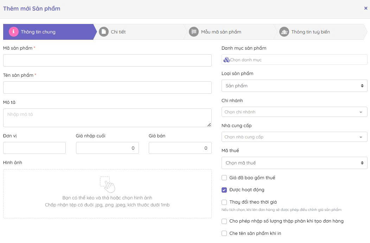Tick the Thay đổi theo thời giá checkbox

tap(224, 202)
